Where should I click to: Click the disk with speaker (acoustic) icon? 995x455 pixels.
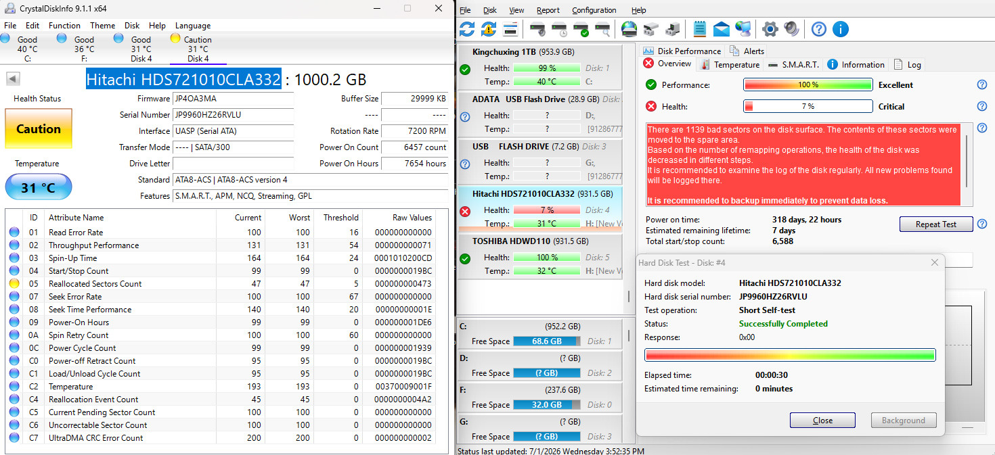(x=539, y=29)
